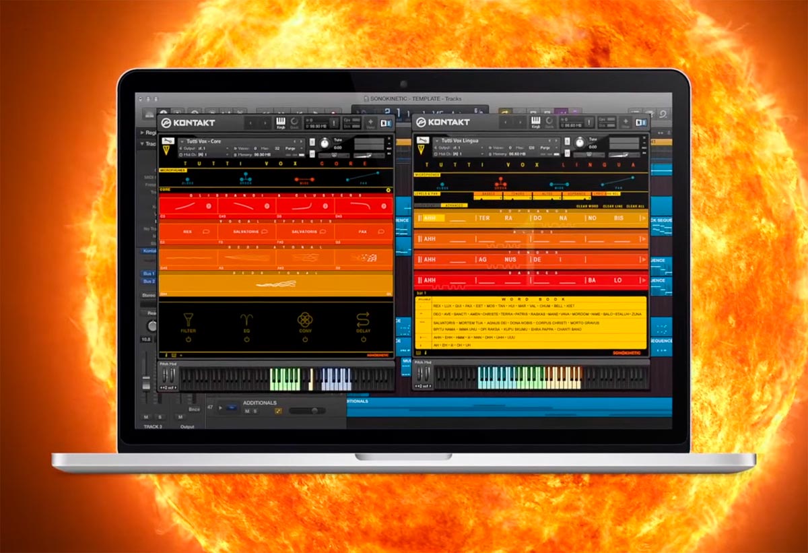Click octave +2 oct selector on Core keyboard

[167, 387]
